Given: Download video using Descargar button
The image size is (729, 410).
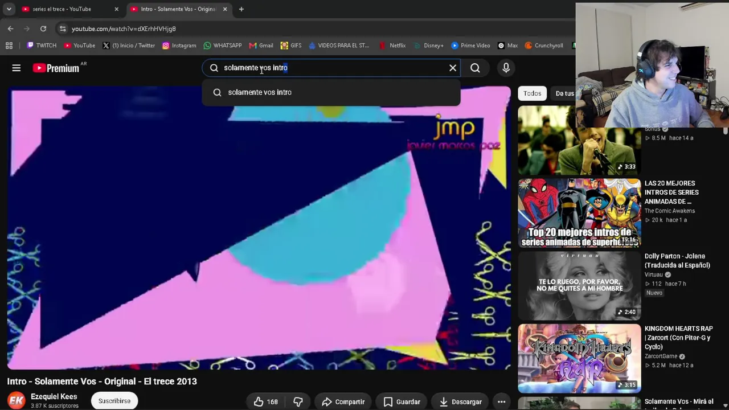Looking at the screenshot, I should pos(460,401).
